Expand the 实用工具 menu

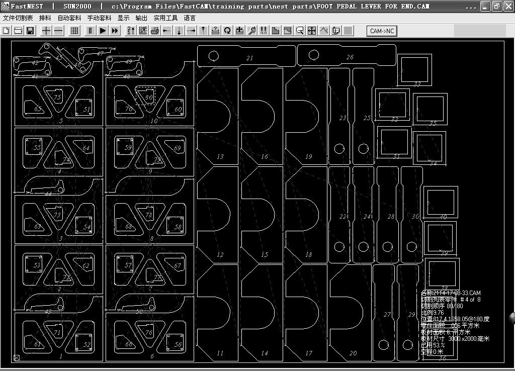coord(165,18)
